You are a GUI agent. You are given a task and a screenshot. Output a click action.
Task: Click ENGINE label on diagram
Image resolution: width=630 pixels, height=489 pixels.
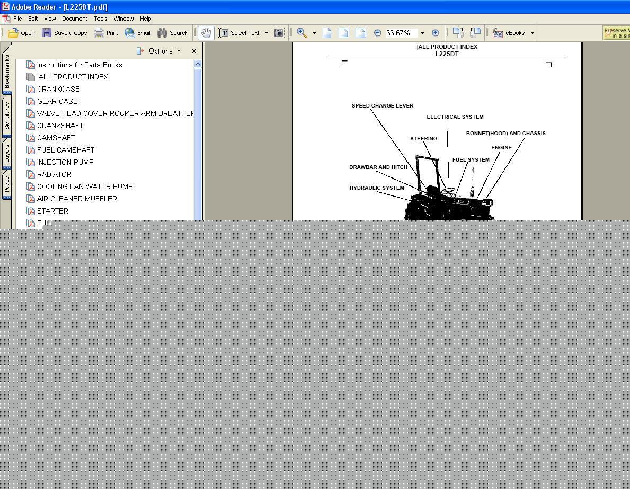[501, 147]
